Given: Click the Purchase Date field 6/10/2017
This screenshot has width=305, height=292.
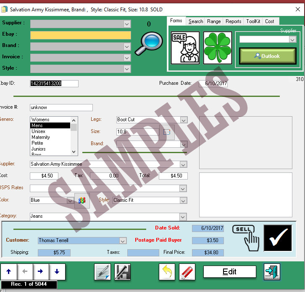Looking at the screenshot, I should (x=213, y=83).
